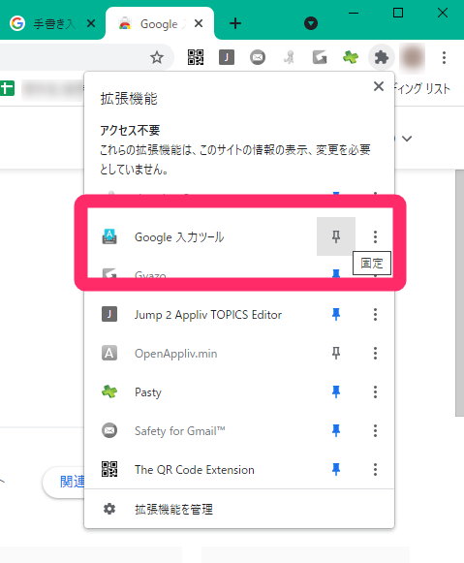The image size is (464, 563).
Task: Open the blurred profile avatar
Action: [413, 57]
